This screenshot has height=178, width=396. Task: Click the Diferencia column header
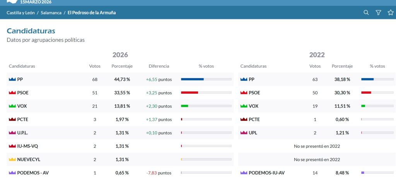coord(159,66)
